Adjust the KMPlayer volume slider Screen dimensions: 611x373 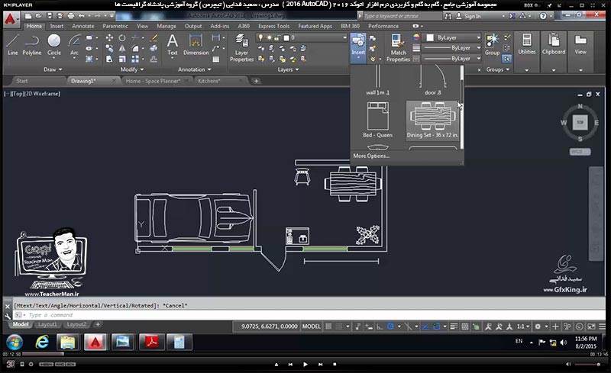(x=587, y=364)
